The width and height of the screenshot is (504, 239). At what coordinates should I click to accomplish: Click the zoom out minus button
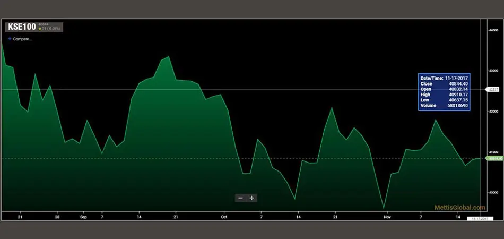[x=240, y=198]
